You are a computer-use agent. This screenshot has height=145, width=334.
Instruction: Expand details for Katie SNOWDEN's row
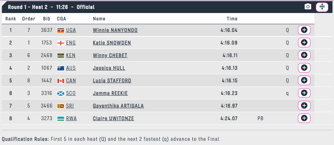[304, 43]
